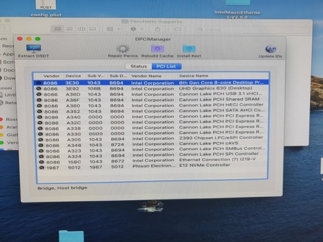Viewport: 323px width, 242px height.
Task: Click Finder window search field
Action: pos(252,30)
